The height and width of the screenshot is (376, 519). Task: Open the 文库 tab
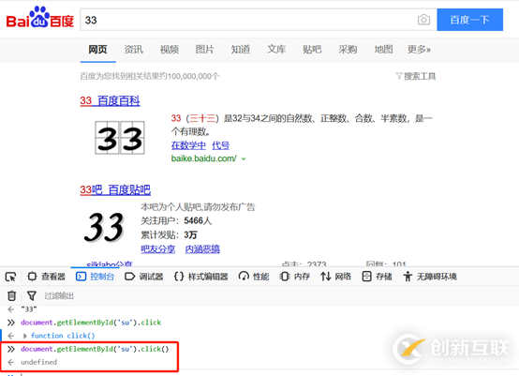click(x=276, y=50)
